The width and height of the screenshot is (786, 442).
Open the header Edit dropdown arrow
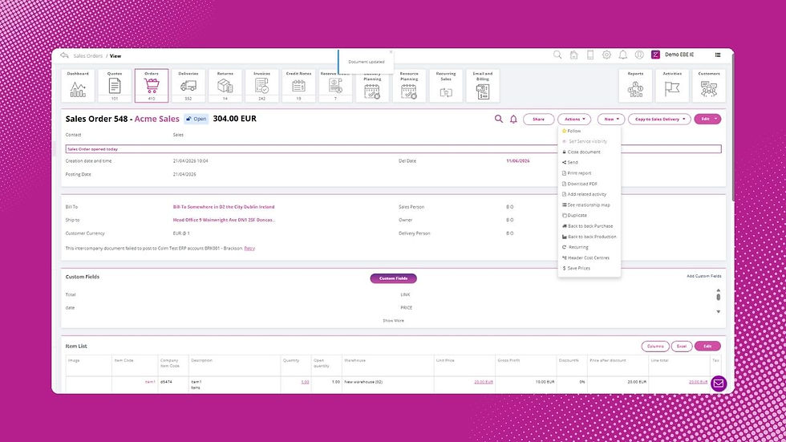[x=715, y=120]
